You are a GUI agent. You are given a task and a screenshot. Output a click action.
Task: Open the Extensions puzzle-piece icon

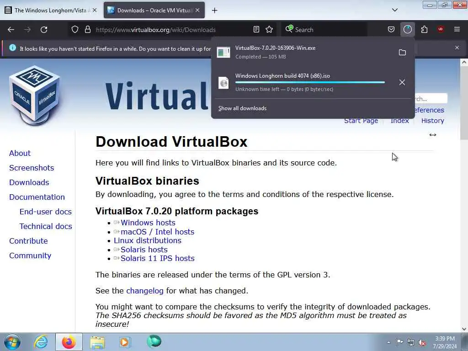point(424,30)
